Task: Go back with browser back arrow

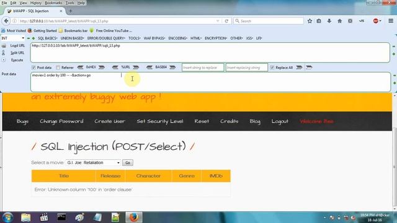Action: tap(6, 21)
